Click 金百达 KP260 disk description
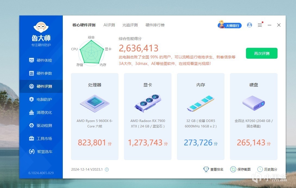The height and width of the screenshot is (188, 296). coord(254,123)
